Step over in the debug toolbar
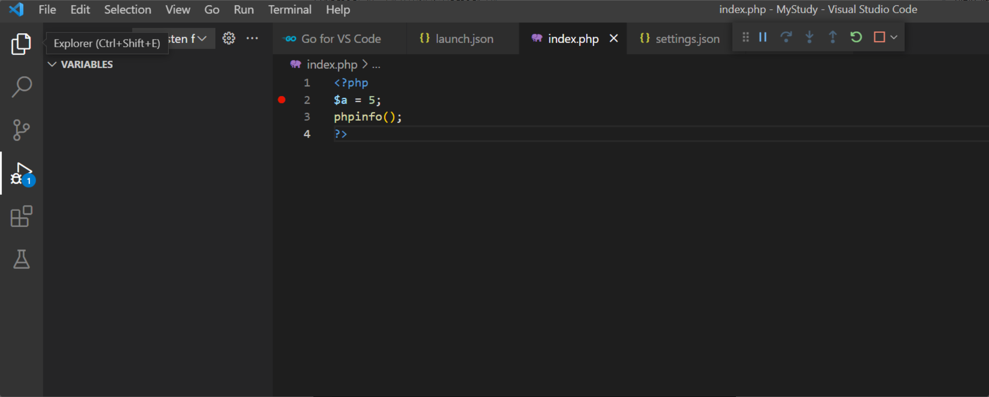 tap(786, 37)
